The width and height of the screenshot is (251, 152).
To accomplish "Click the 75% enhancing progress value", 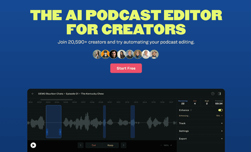I will [x=218, y=116].
